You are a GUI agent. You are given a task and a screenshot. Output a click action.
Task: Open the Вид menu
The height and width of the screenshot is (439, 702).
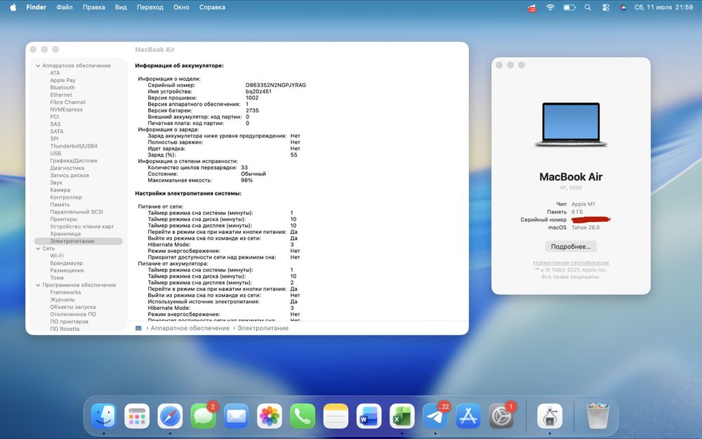tap(121, 7)
